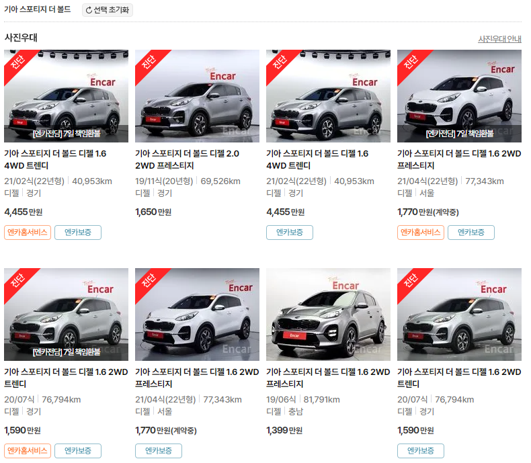
Task: Click 엔카홈서비스 badge under the 4,455만원 listing
Action: click(x=28, y=233)
